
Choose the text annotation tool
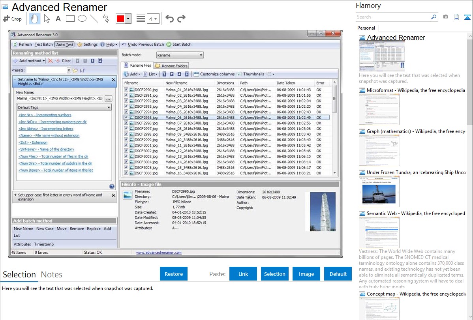(58, 19)
